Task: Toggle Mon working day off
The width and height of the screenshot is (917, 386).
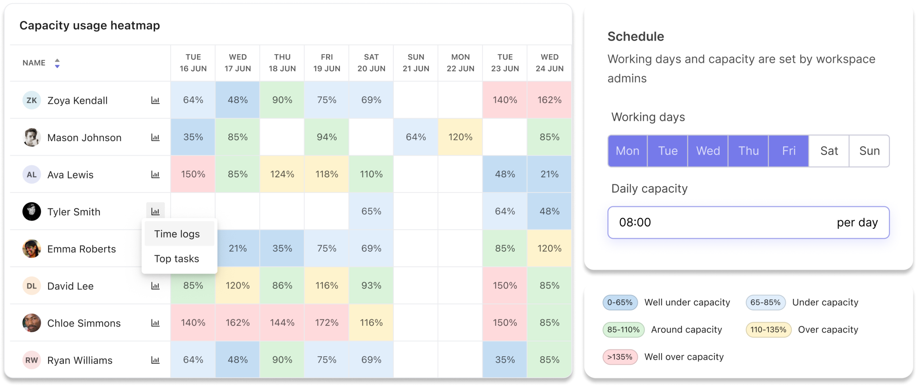Action: [628, 151]
